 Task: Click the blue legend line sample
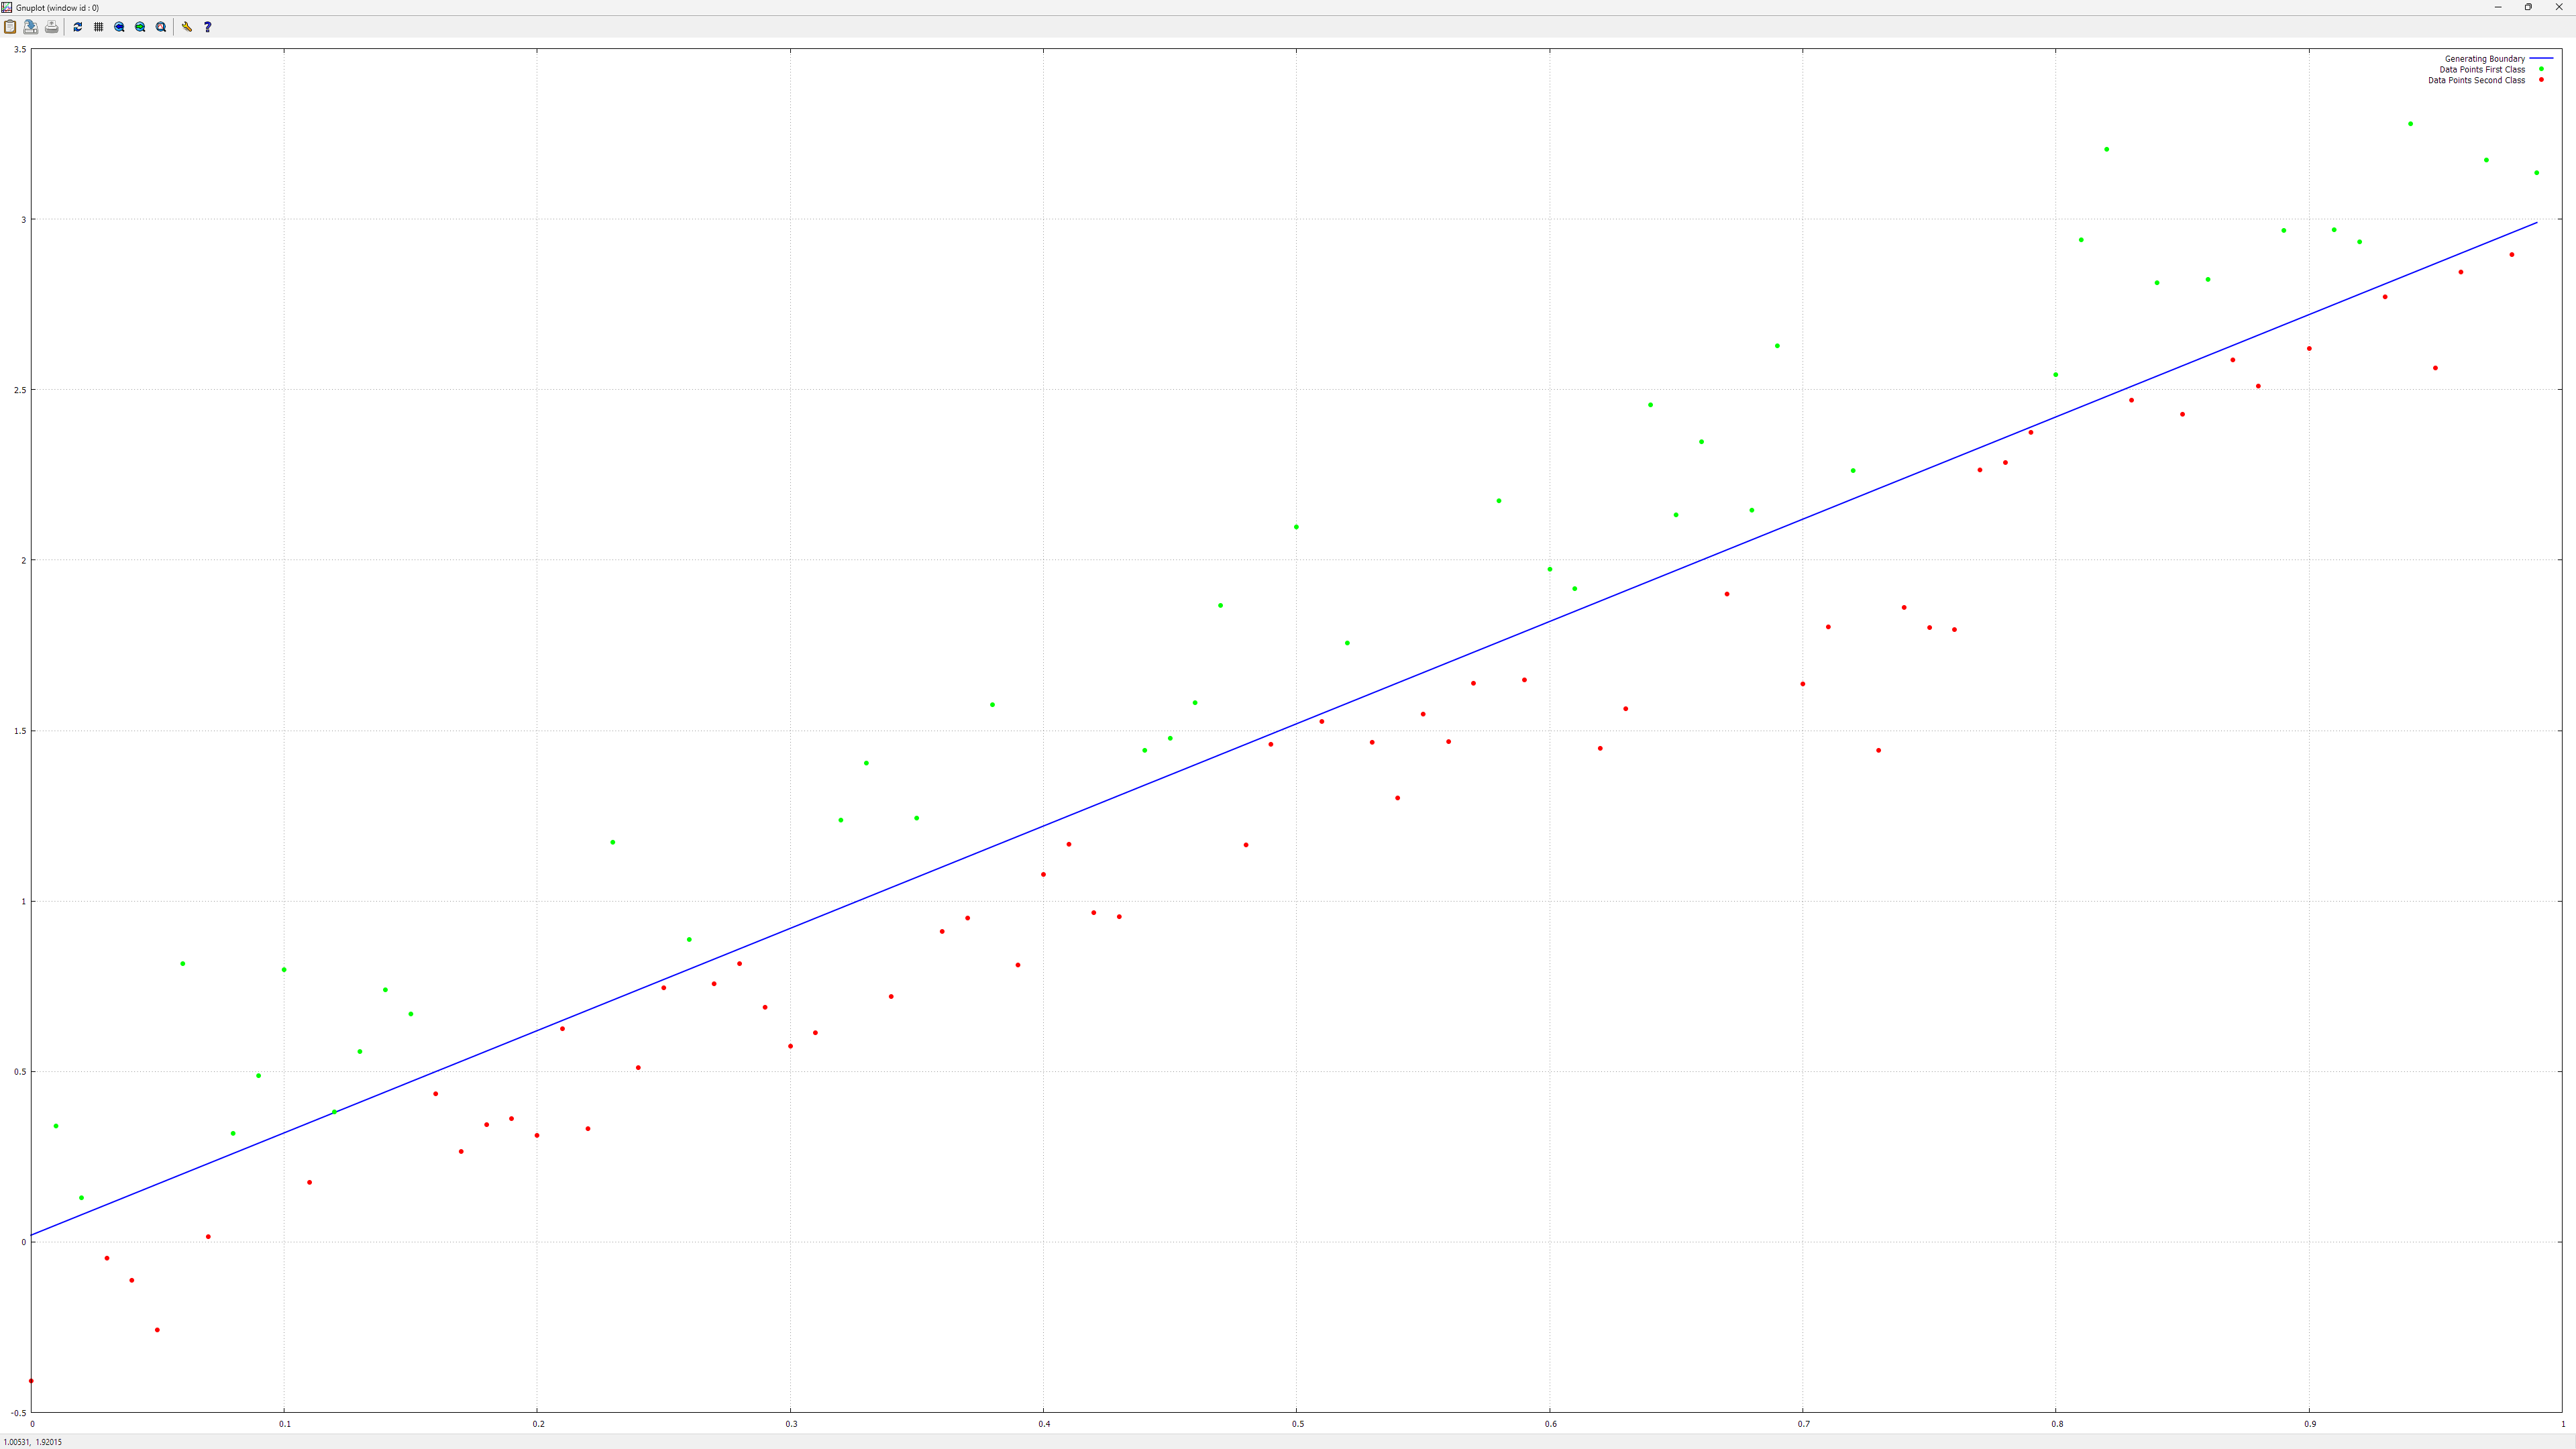(x=2541, y=59)
